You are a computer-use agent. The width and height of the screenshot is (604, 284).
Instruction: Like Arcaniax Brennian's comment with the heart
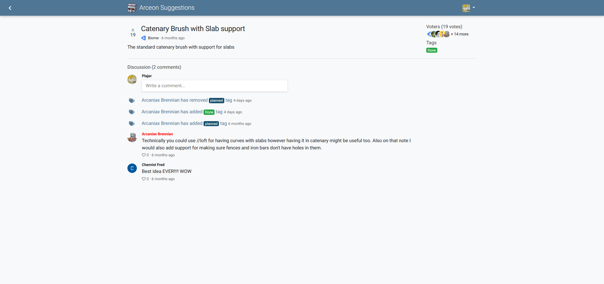coord(144,155)
